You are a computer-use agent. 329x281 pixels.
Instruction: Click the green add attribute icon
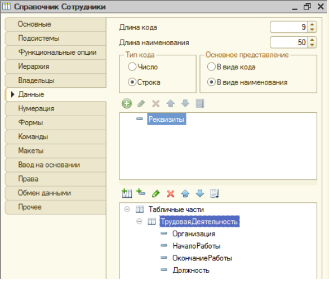pyautogui.click(x=127, y=103)
